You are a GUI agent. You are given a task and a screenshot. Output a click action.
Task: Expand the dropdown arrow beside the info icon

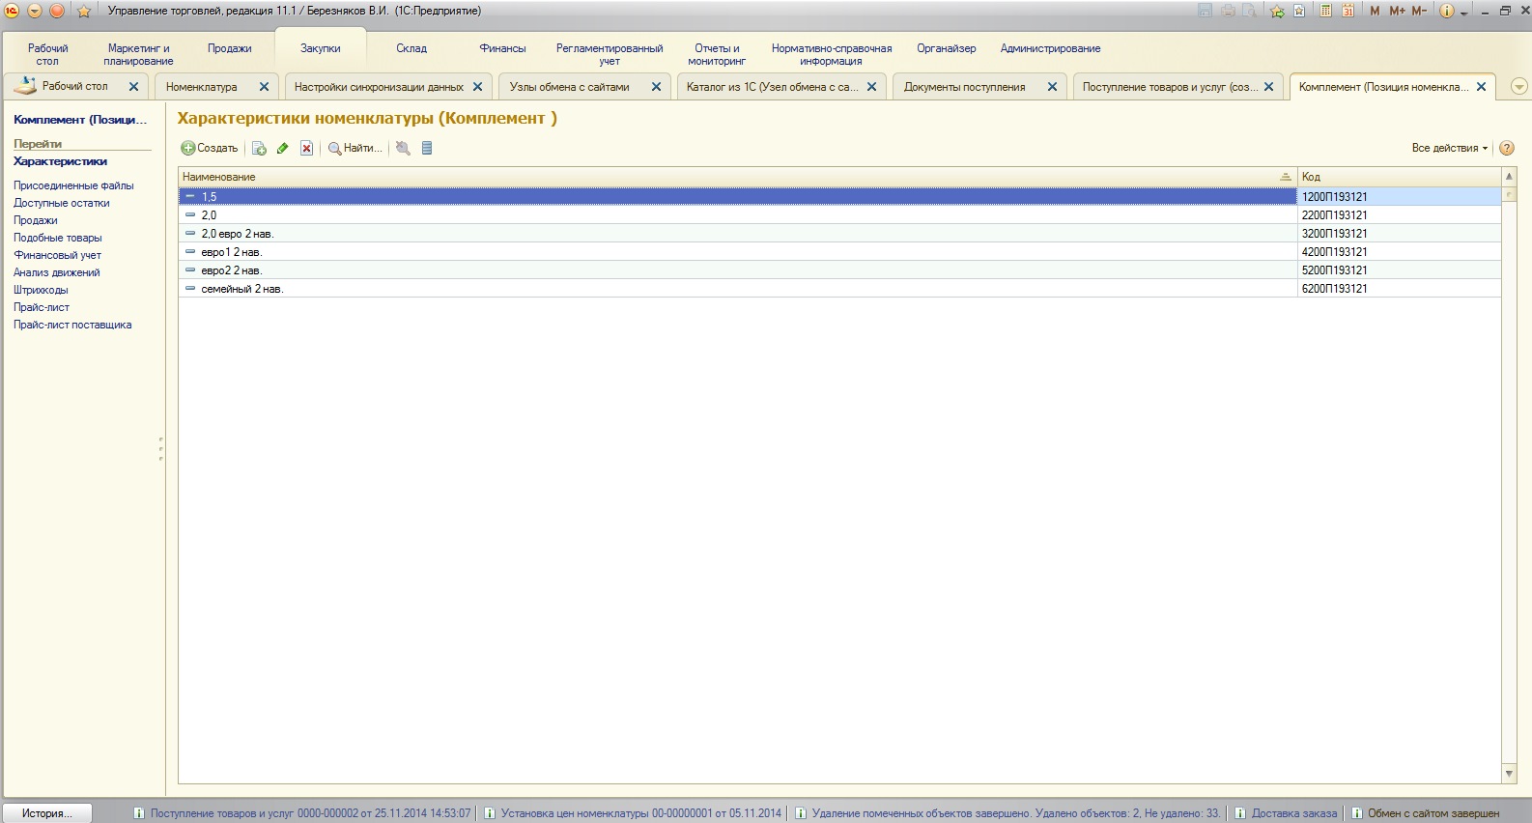pyautogui.click(x=1464, y=13)
